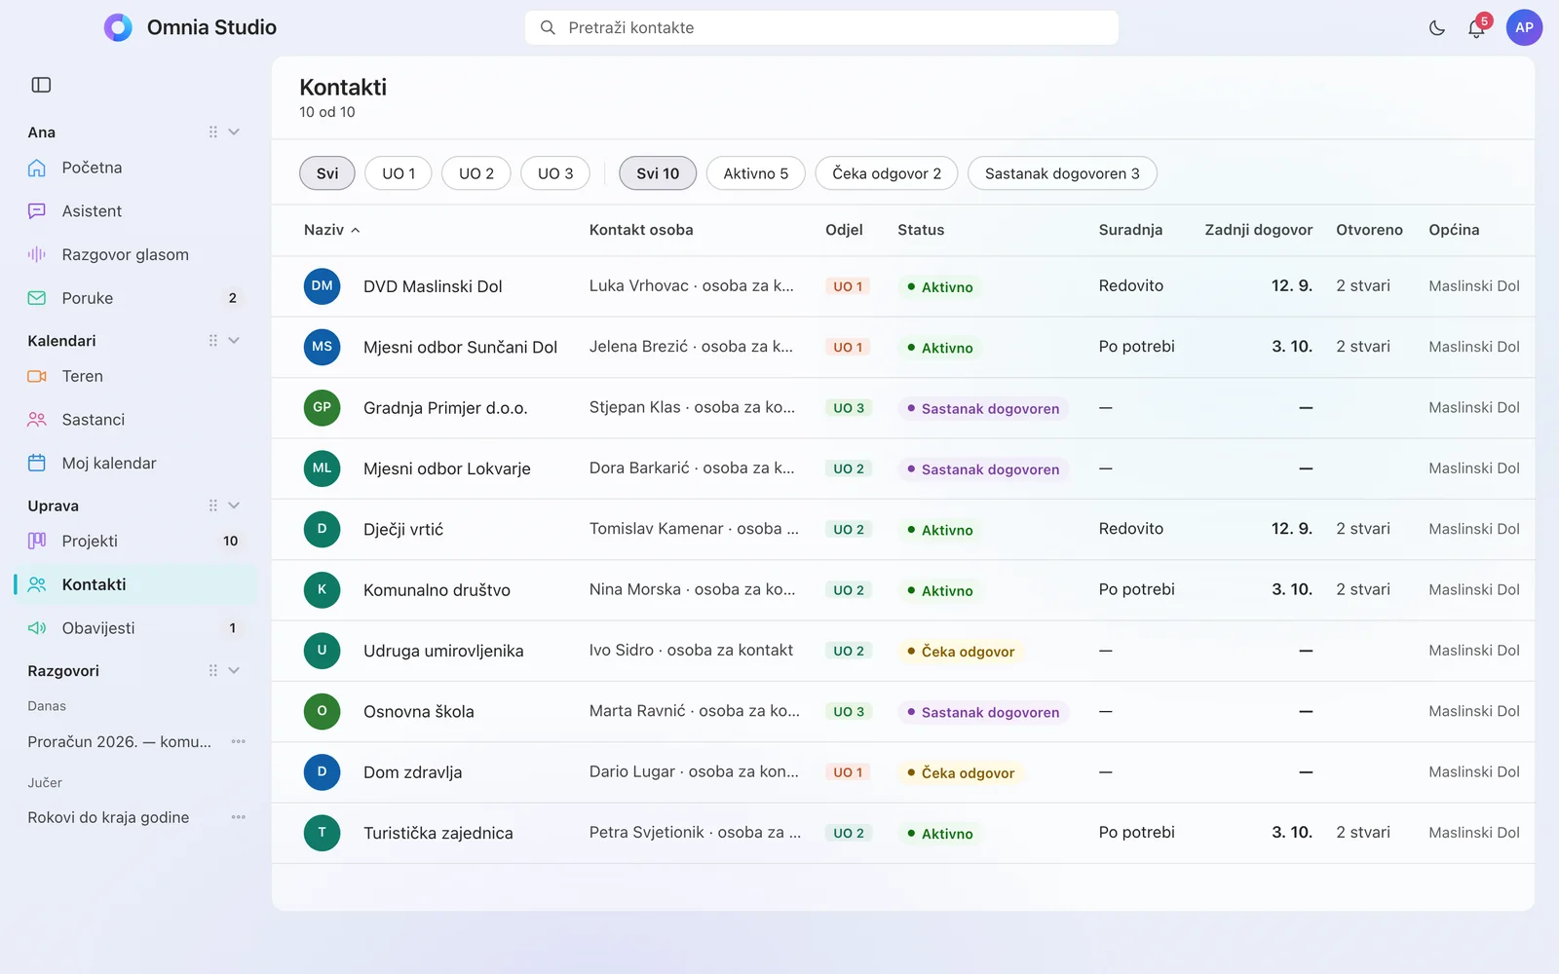Open Asistent chat icon
Viewport: 1559px width, 974px height.
[37, 211]
